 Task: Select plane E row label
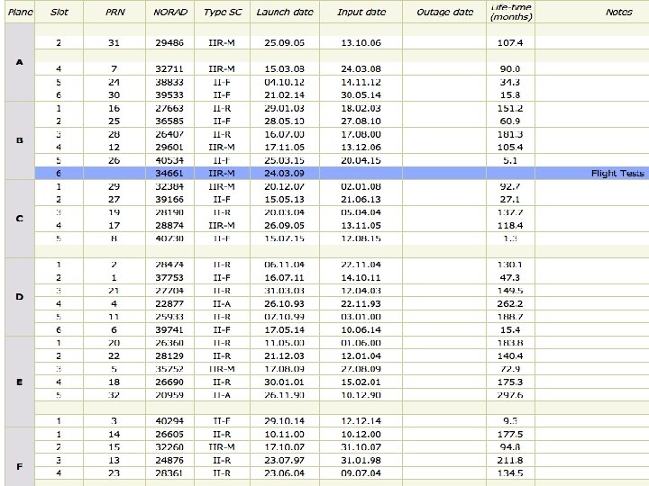20,382
